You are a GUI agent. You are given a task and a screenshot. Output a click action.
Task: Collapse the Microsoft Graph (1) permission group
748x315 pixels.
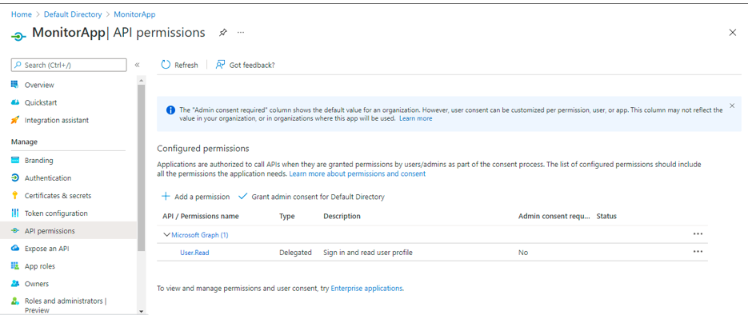[166, 234]
